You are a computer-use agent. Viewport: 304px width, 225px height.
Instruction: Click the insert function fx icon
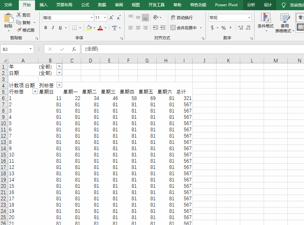pyautogui.click(x=74, y=49)
